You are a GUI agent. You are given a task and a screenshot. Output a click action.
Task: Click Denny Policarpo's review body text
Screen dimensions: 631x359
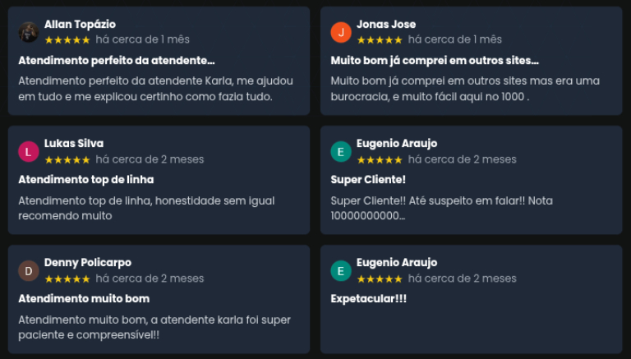[154, 327]
